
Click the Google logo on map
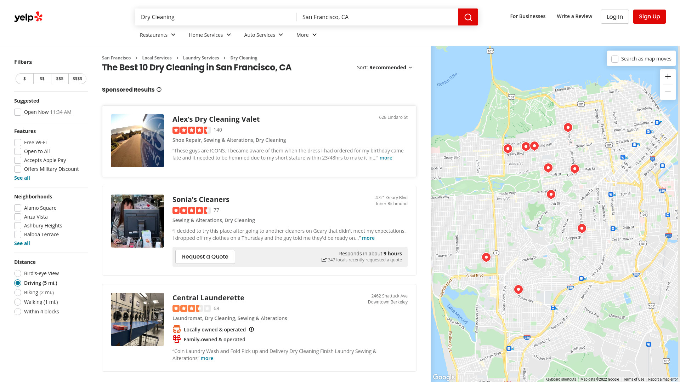(444, 377)
